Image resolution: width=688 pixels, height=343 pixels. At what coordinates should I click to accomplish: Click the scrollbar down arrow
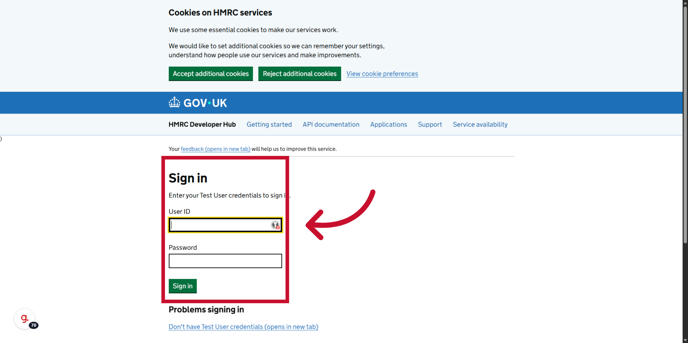click(685, 340)
